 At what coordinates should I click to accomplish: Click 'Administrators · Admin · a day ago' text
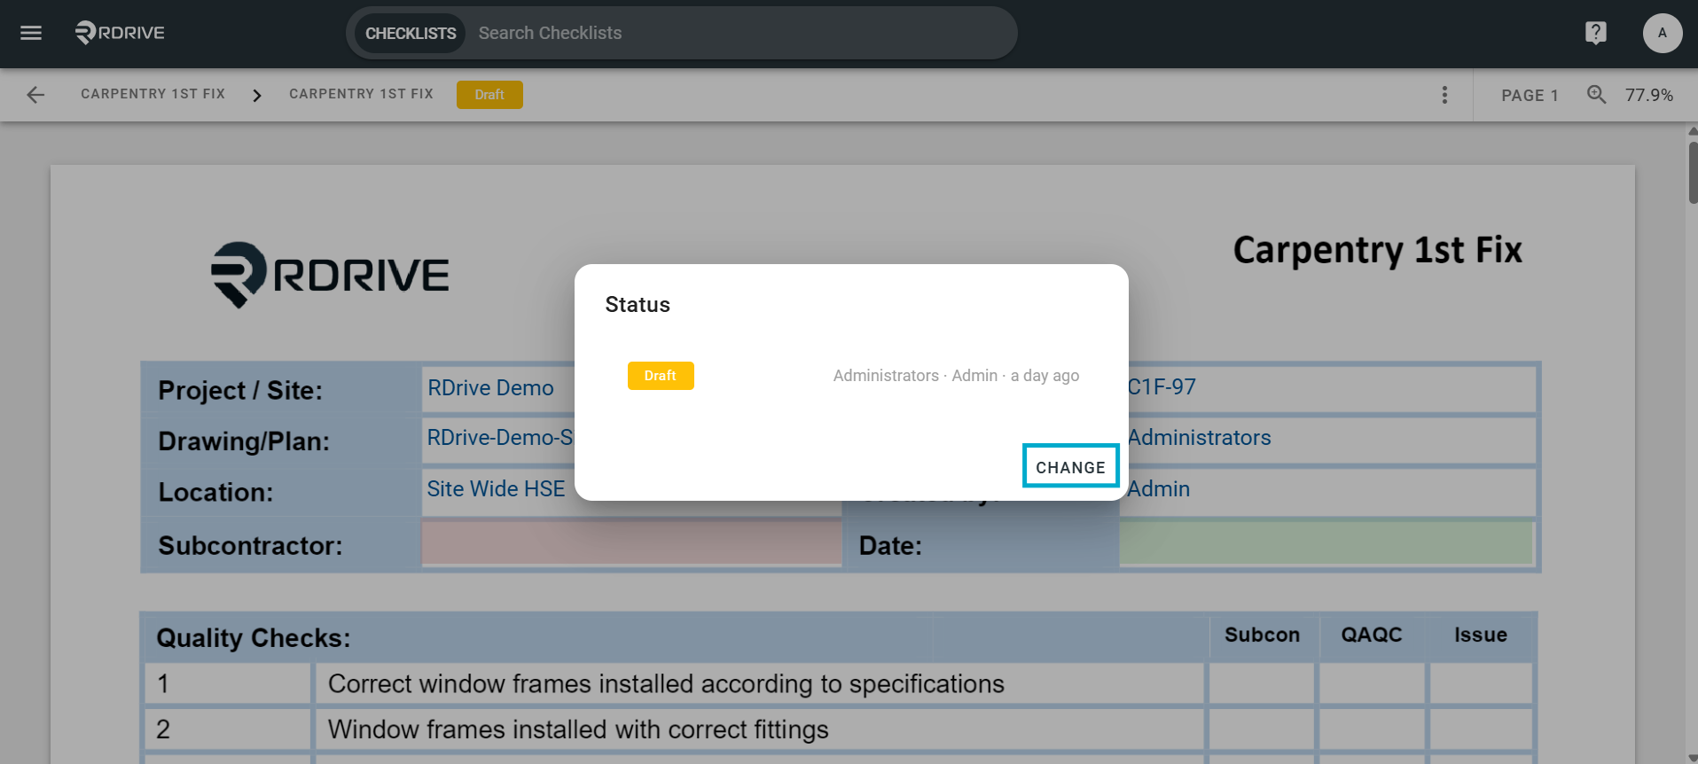tap(956, 376)
